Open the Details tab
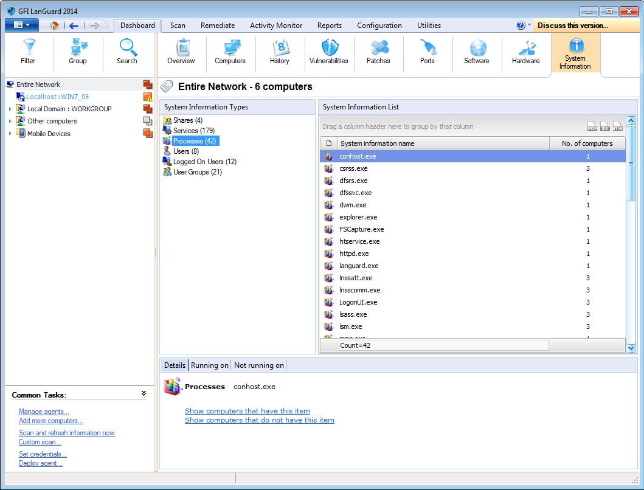Image resolution: width=644 pixels, height=490 pixels. click(x=175, y=365)
